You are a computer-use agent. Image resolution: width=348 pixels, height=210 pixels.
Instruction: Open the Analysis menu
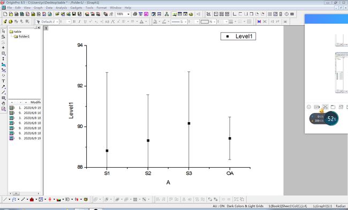point(61,7)
